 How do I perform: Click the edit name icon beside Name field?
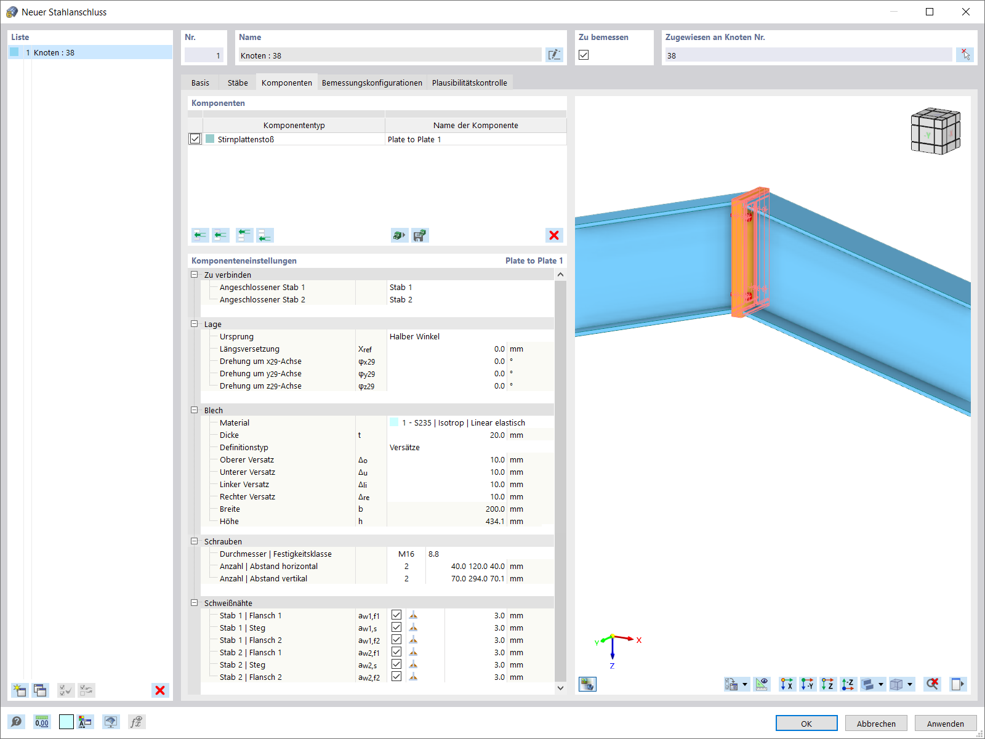(x=554, y=55)
